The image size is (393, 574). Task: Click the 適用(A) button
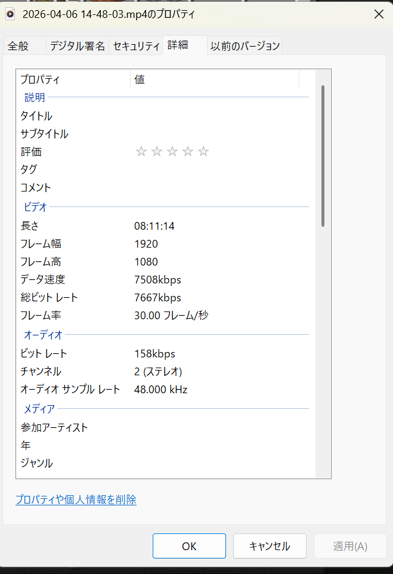pyautogui.click(x=350, y=546)
